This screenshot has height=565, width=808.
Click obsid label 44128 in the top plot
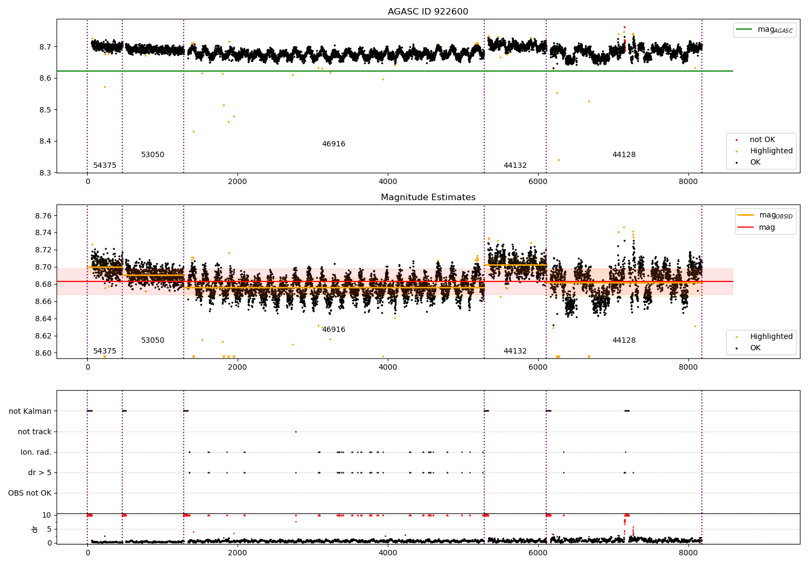pos(624,155)
